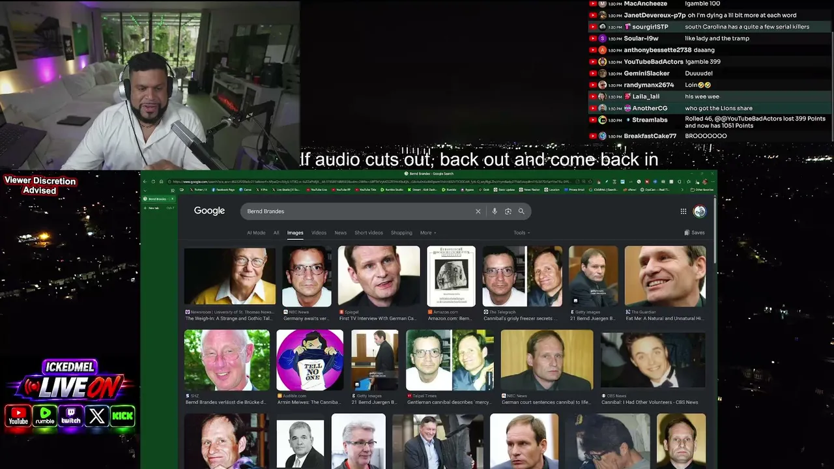This screenshot has height=469, width=834.
Task: Expand the Tools filter dropdown
Action: (x=521, y=233)
